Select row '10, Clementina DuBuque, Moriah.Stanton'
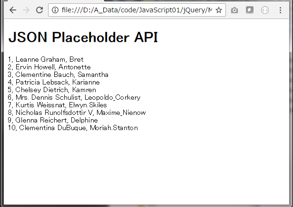This screenshot has width=293, height=207. point(73,128)
